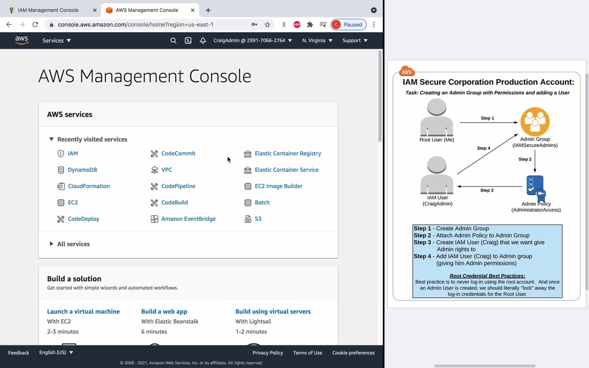Click the AWS logo in the navigation bar
Screen dimensions: 589x368
(x=22, y=40)
